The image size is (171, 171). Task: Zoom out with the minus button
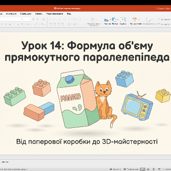point(164,169)
